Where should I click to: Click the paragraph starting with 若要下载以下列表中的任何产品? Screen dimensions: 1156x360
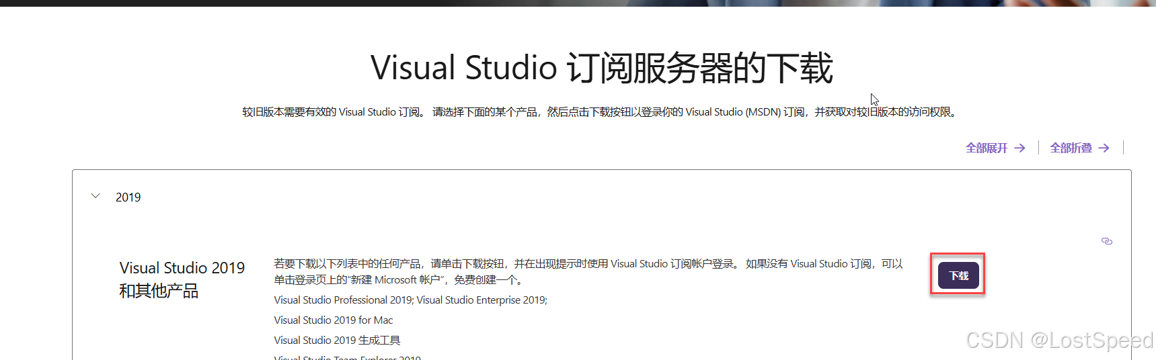click(588, 271)
